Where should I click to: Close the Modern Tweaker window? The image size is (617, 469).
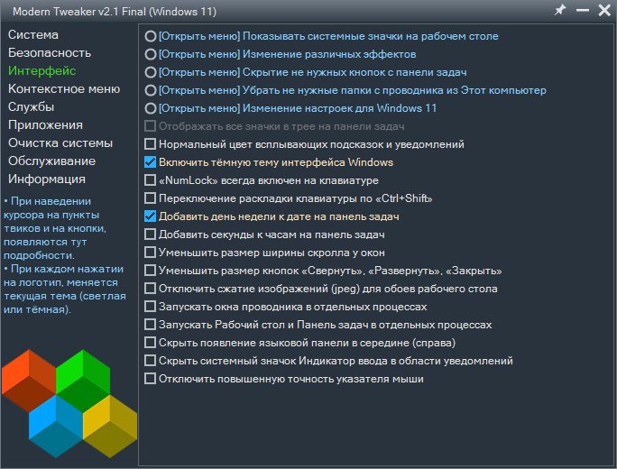[604, 10]
